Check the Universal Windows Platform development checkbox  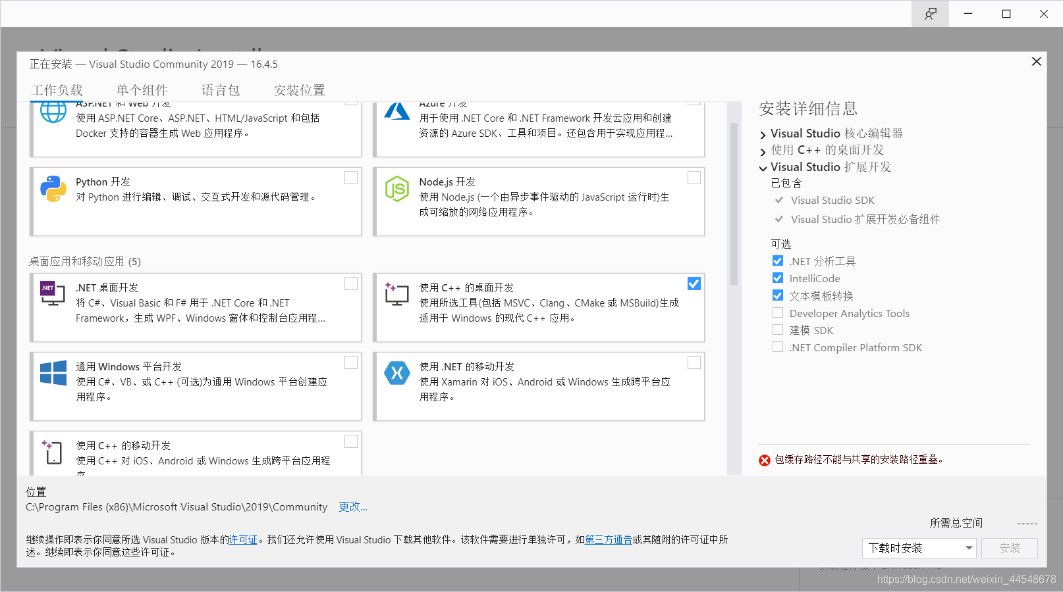click(x=351, y=362)
